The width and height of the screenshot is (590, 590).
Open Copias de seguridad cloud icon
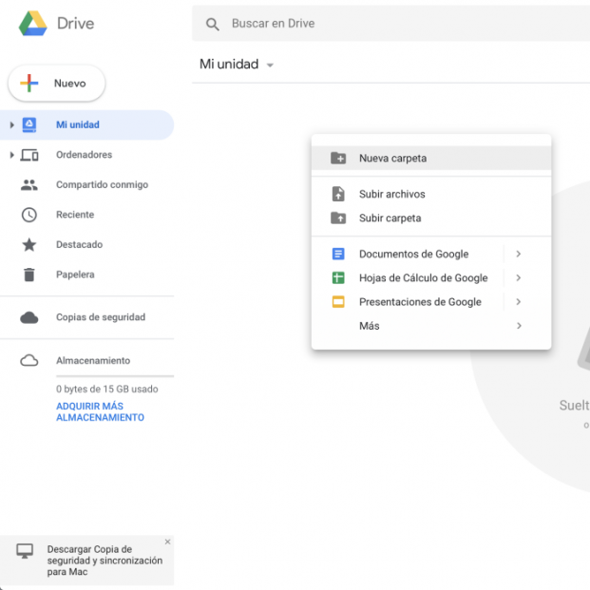click(29, 317)
